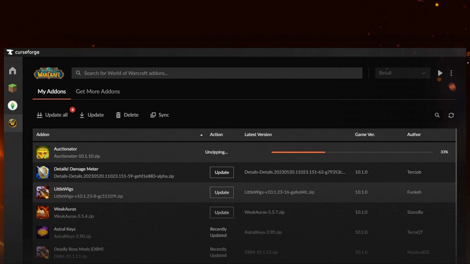Open the three-dot overflow menu
Image resolution: width=470 pixels, height=264 pixels.
point(451,73)
